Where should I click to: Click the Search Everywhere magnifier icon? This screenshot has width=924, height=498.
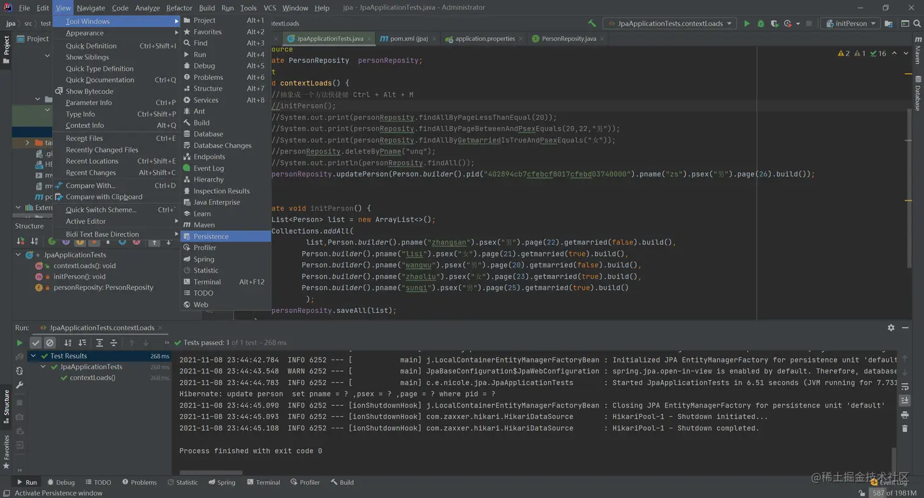click(x=917, y=24)
